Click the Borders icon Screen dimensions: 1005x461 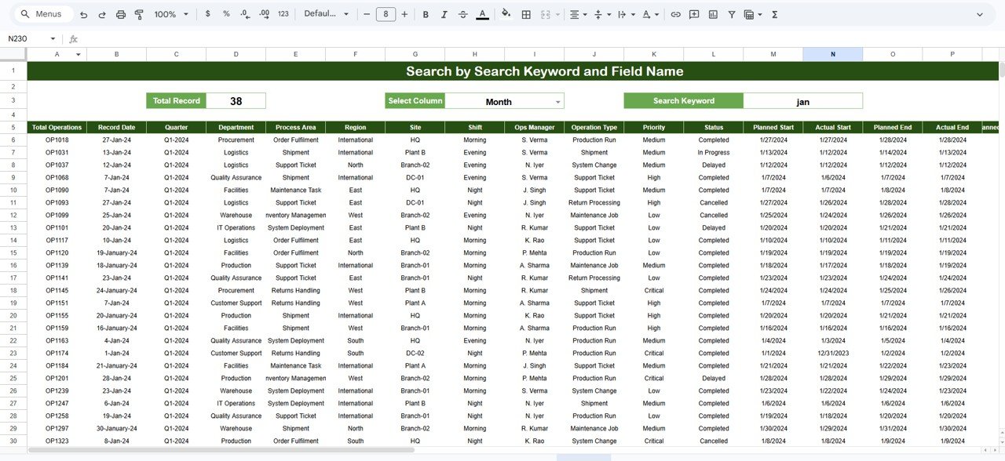526,14
